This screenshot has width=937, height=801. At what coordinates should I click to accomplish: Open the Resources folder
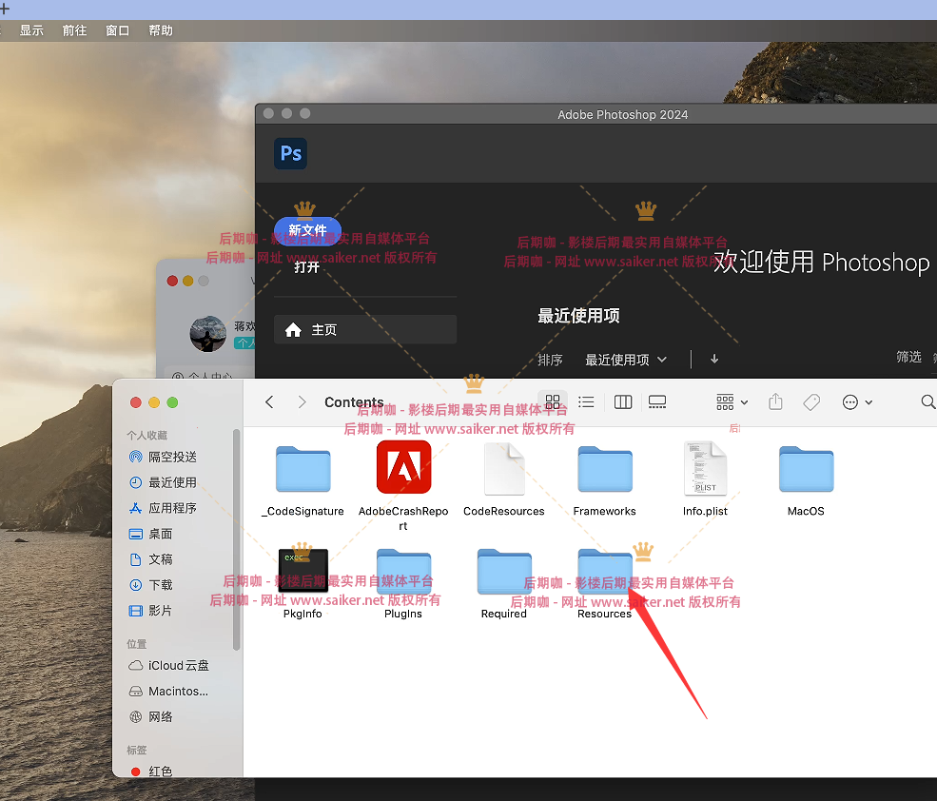tap(605, 572)
